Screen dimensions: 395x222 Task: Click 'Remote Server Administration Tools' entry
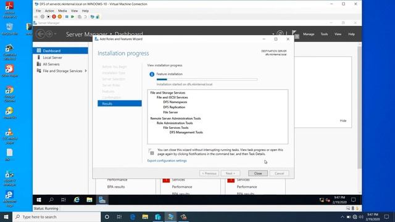tap(175, 118)
